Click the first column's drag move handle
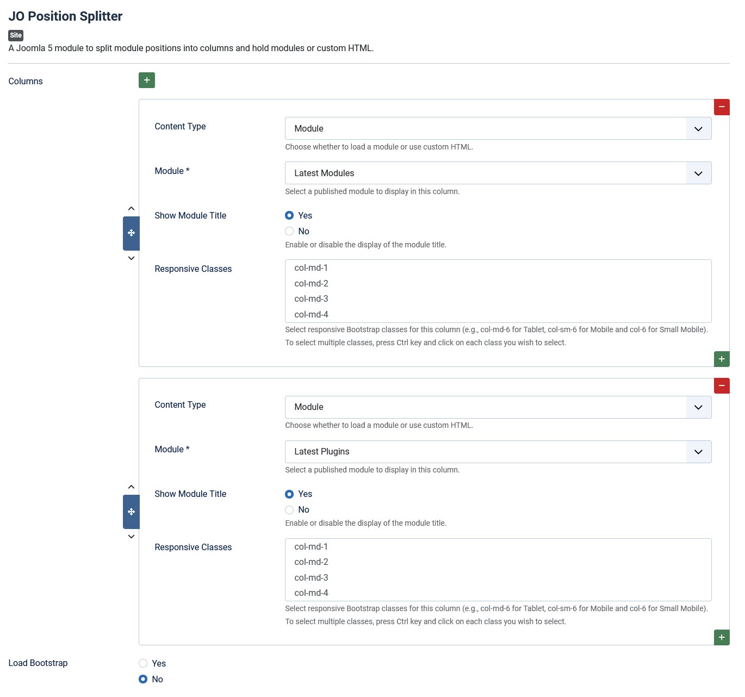The width and height of the screenshot is (745, 697). click(131, 233)
